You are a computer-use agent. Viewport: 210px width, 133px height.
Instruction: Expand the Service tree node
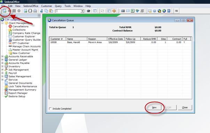coord(2,80)
